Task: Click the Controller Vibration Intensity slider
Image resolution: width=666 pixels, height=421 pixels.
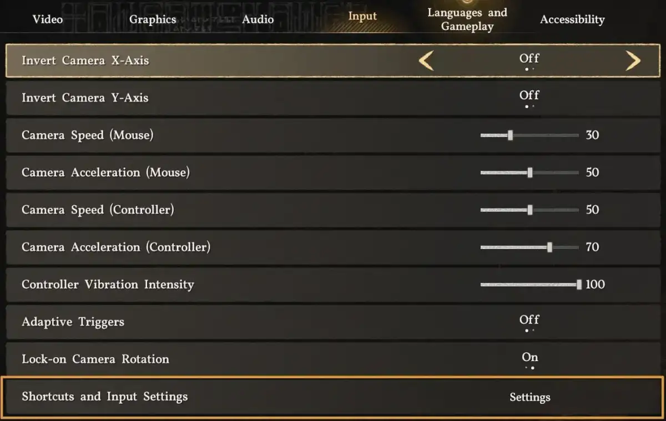Action: point(579,285)
